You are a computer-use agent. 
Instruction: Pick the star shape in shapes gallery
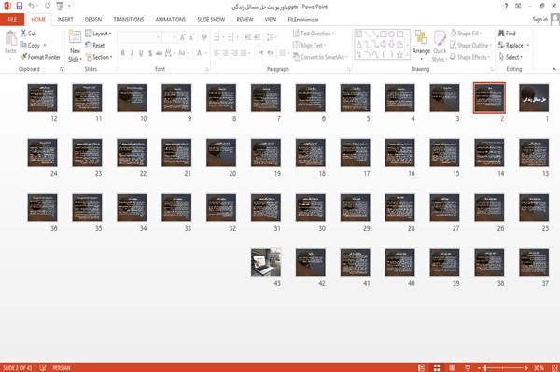[399, 55]
